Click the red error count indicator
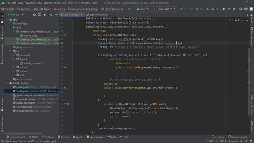The height and width of the screenshot is (143, 254). coord(231,21)
